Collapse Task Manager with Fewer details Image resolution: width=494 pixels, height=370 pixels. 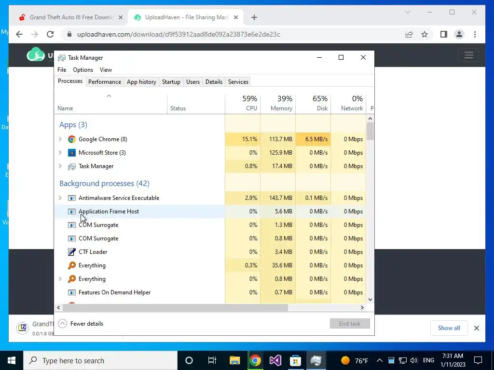click(81, 323)
